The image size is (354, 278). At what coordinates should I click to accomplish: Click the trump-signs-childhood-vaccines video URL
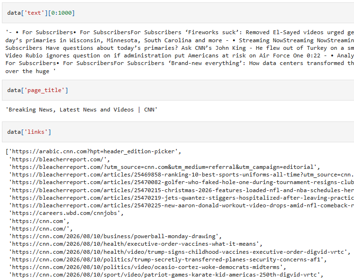180,252
